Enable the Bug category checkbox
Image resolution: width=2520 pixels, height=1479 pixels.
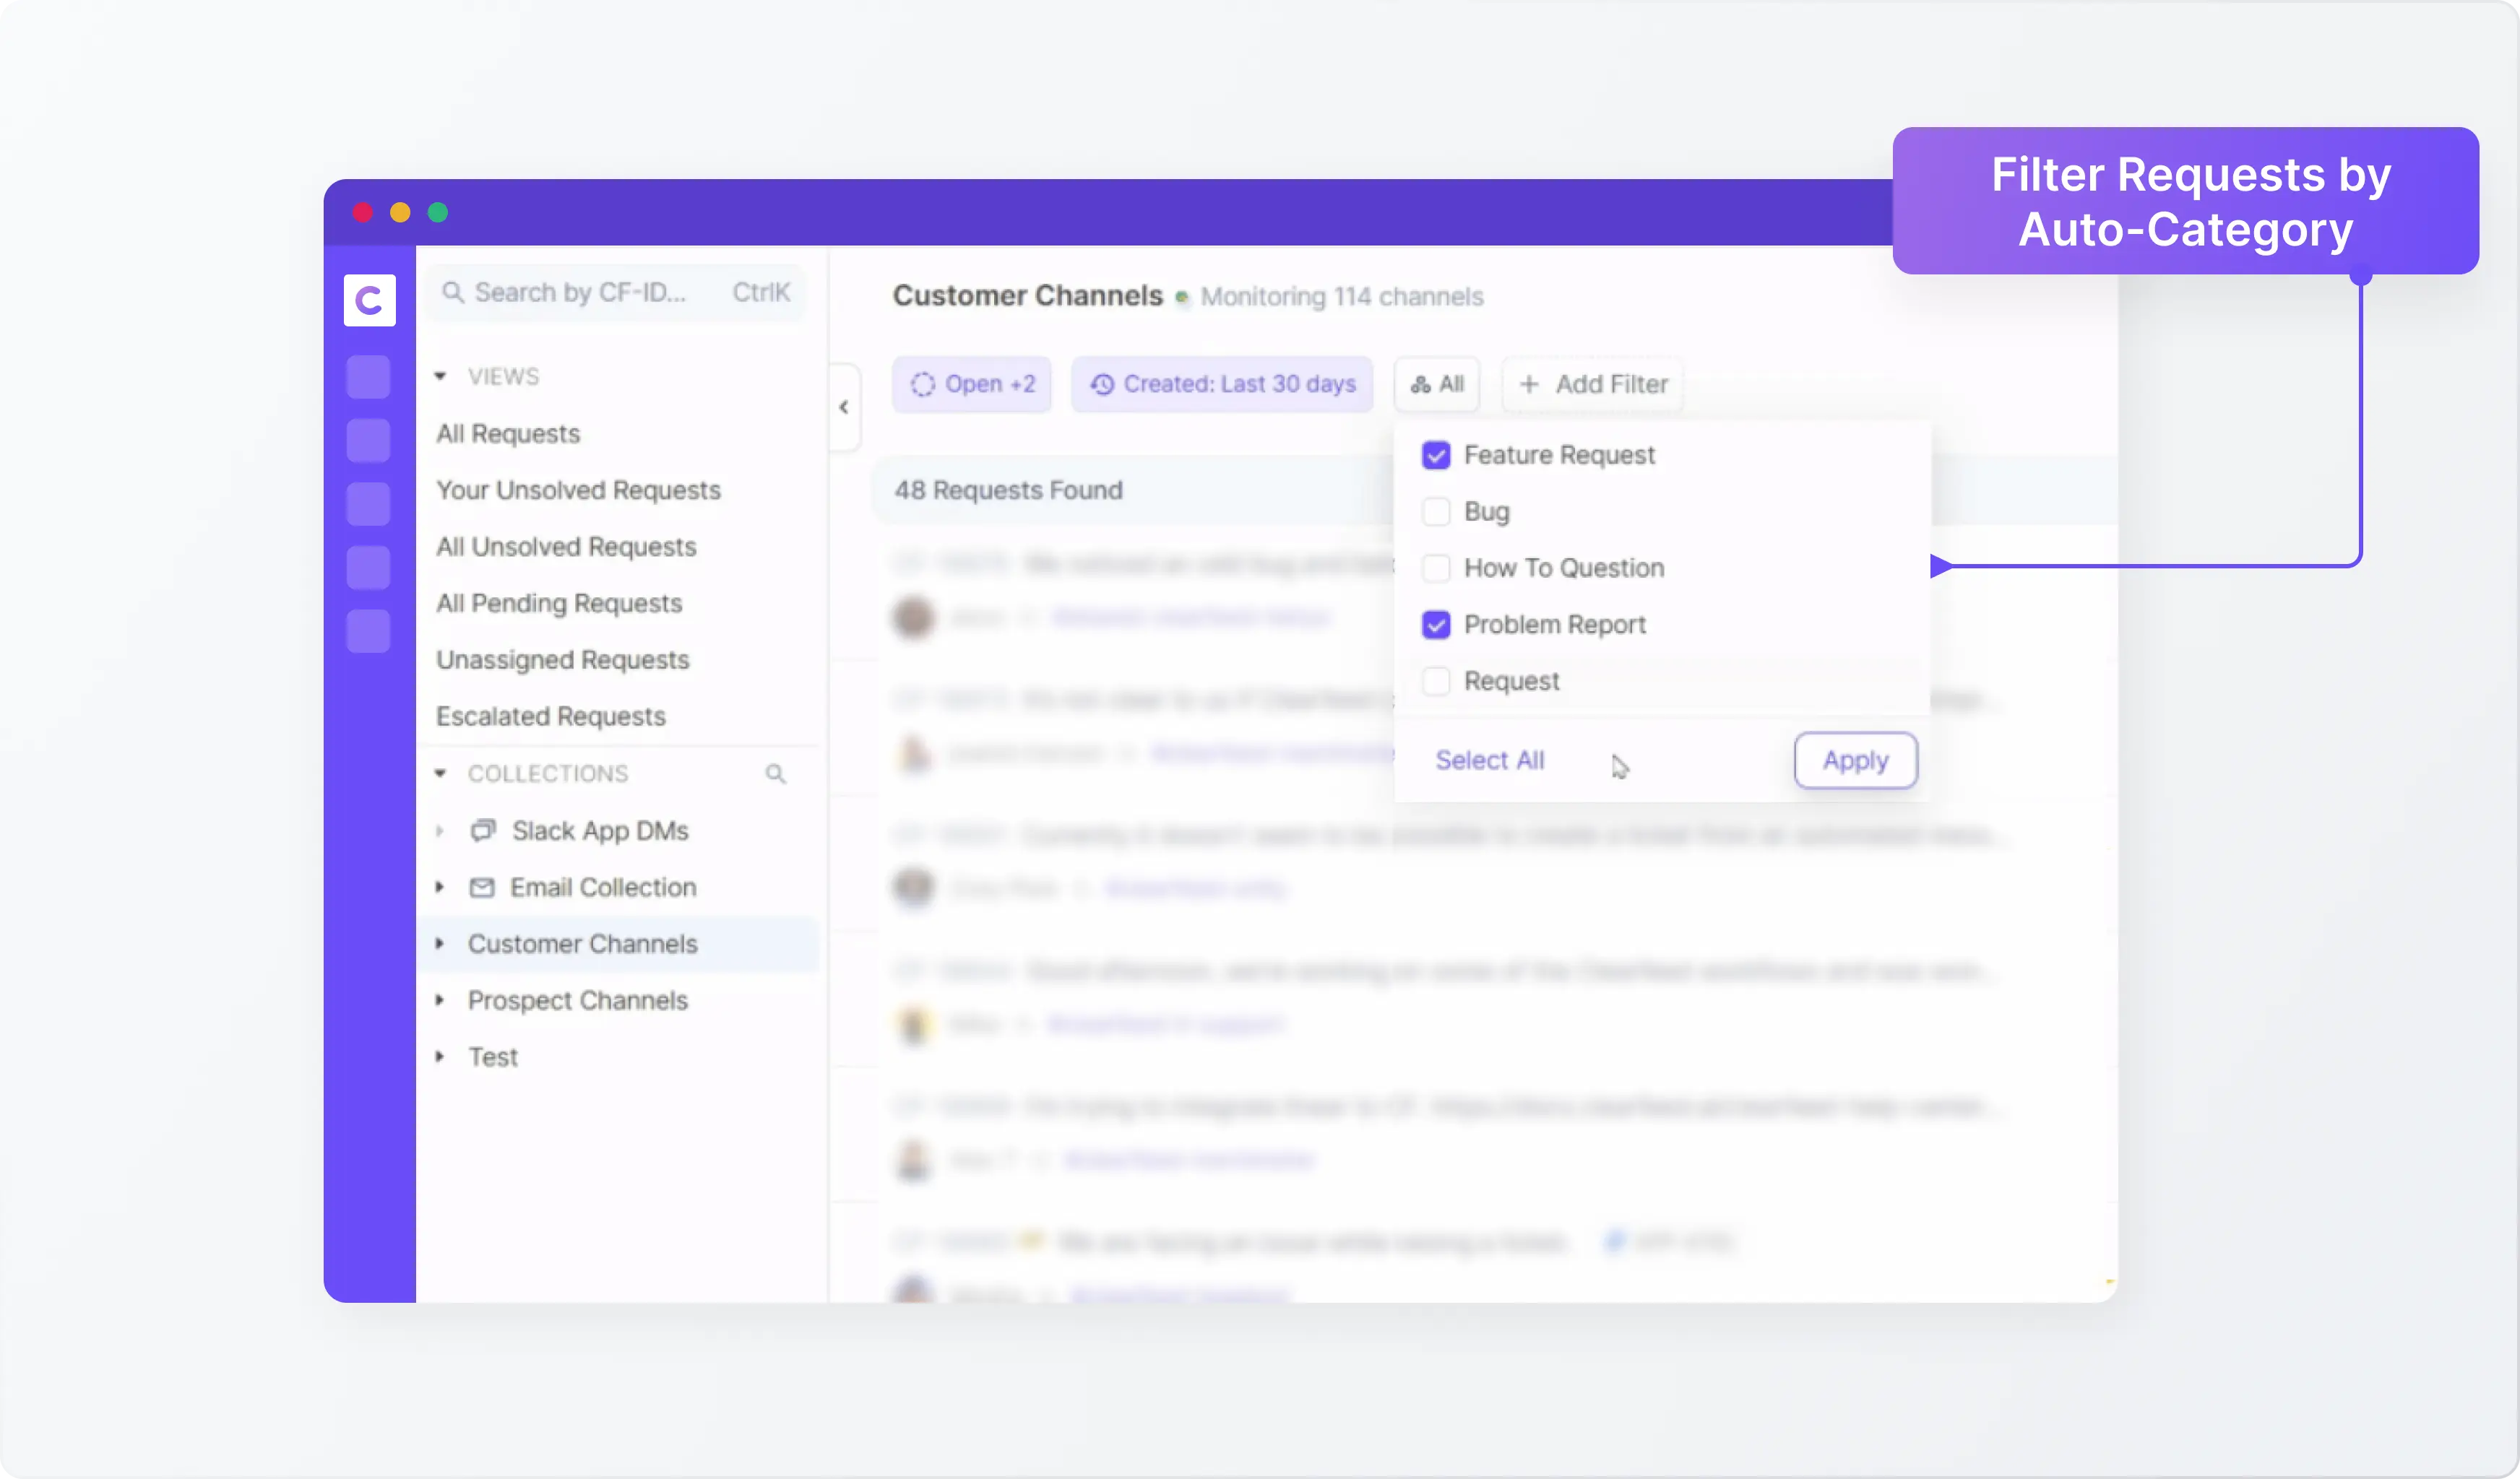tap(1437, 511)
